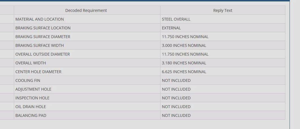Click the Reply Text column header
This screenshot has height=129, width=300.
pos(223,10)
